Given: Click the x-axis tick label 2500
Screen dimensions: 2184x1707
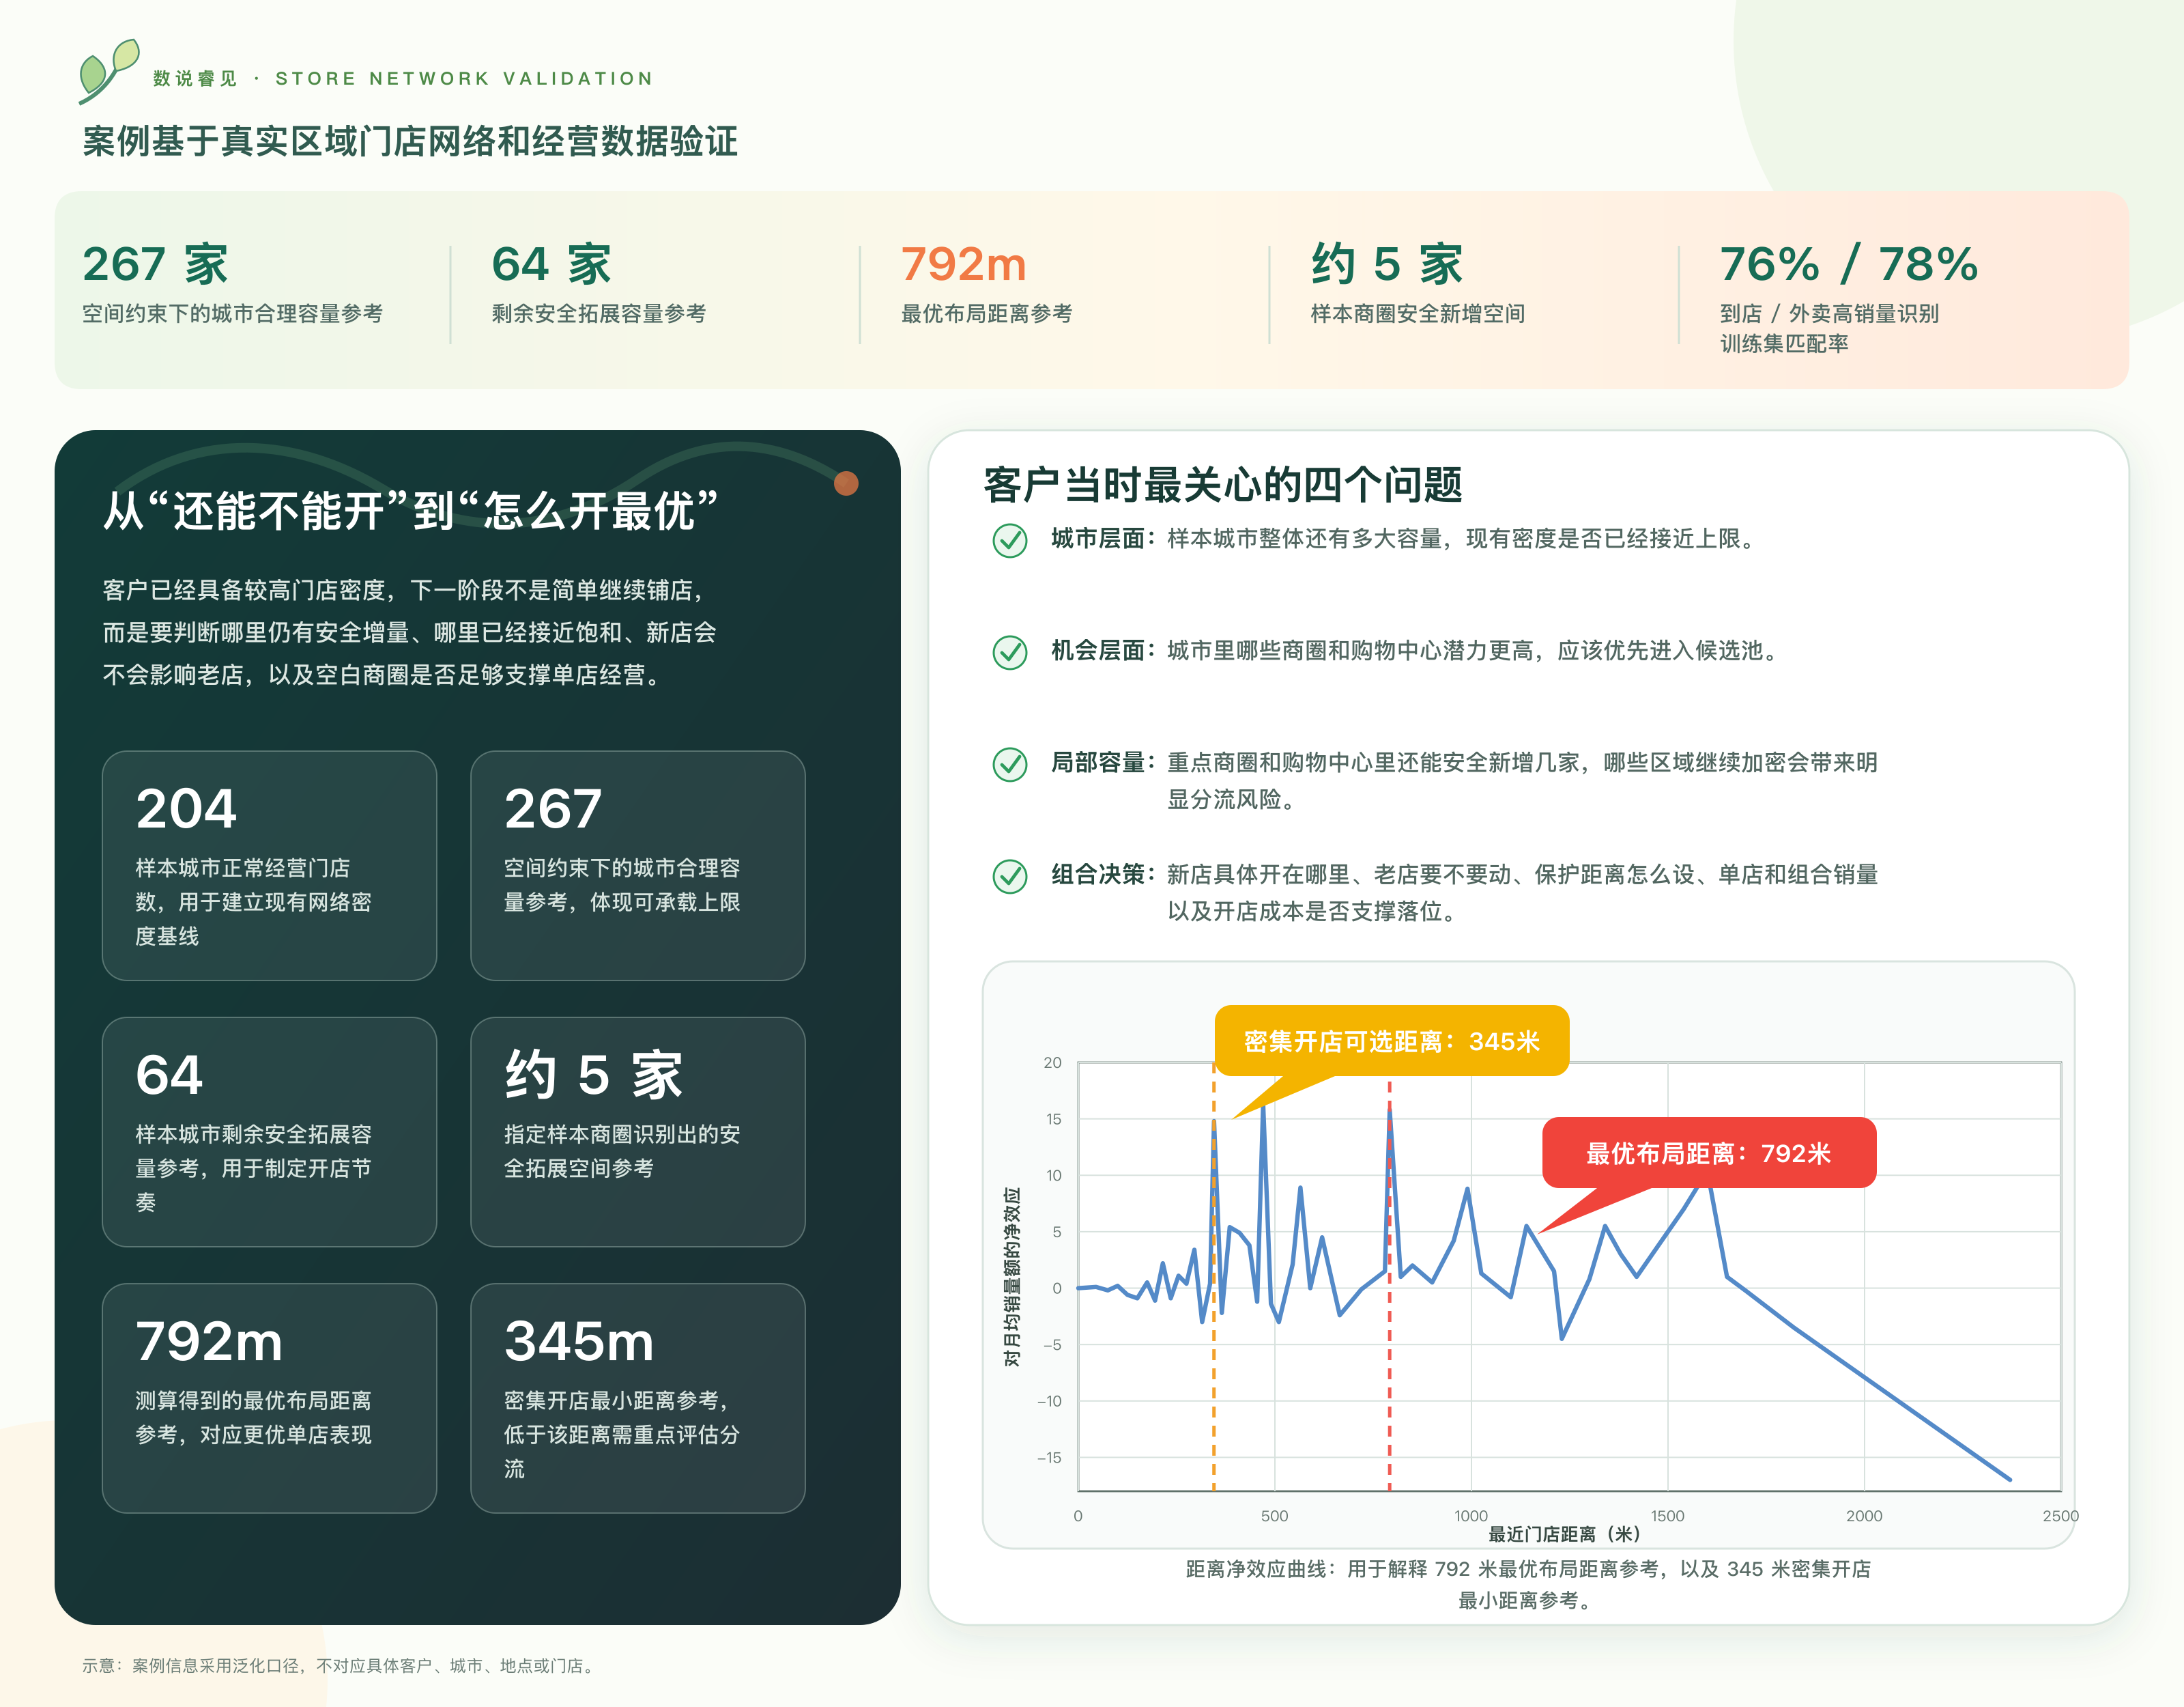Looking at the screenshot, I should tap(2060, 1516).
